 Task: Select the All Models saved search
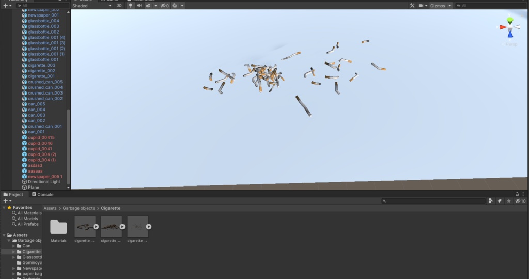pyautogui.click(x=28, y=219)
